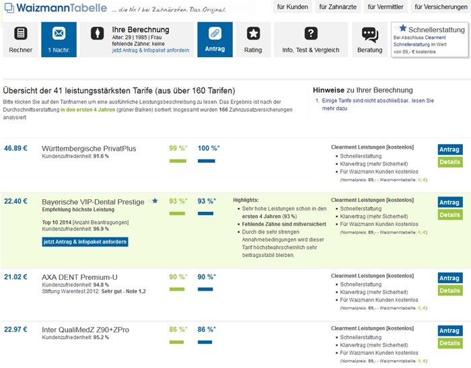Click the green bar under 86 % for Inter QualiMedZ

[x=176, y=342]
